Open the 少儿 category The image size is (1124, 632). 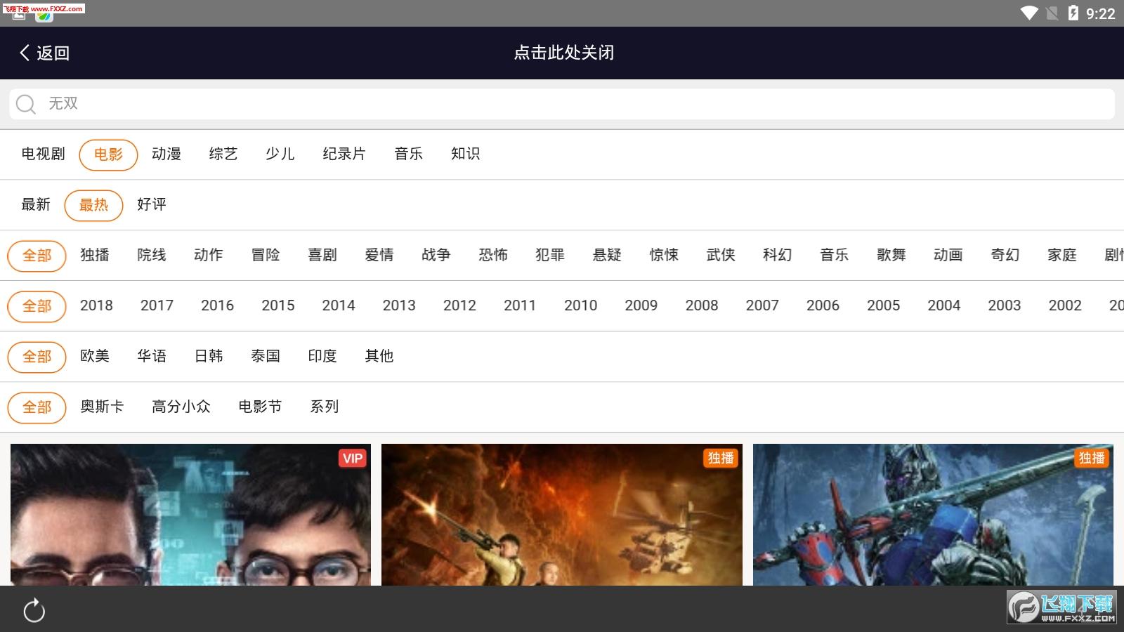(x=280, y=154)
